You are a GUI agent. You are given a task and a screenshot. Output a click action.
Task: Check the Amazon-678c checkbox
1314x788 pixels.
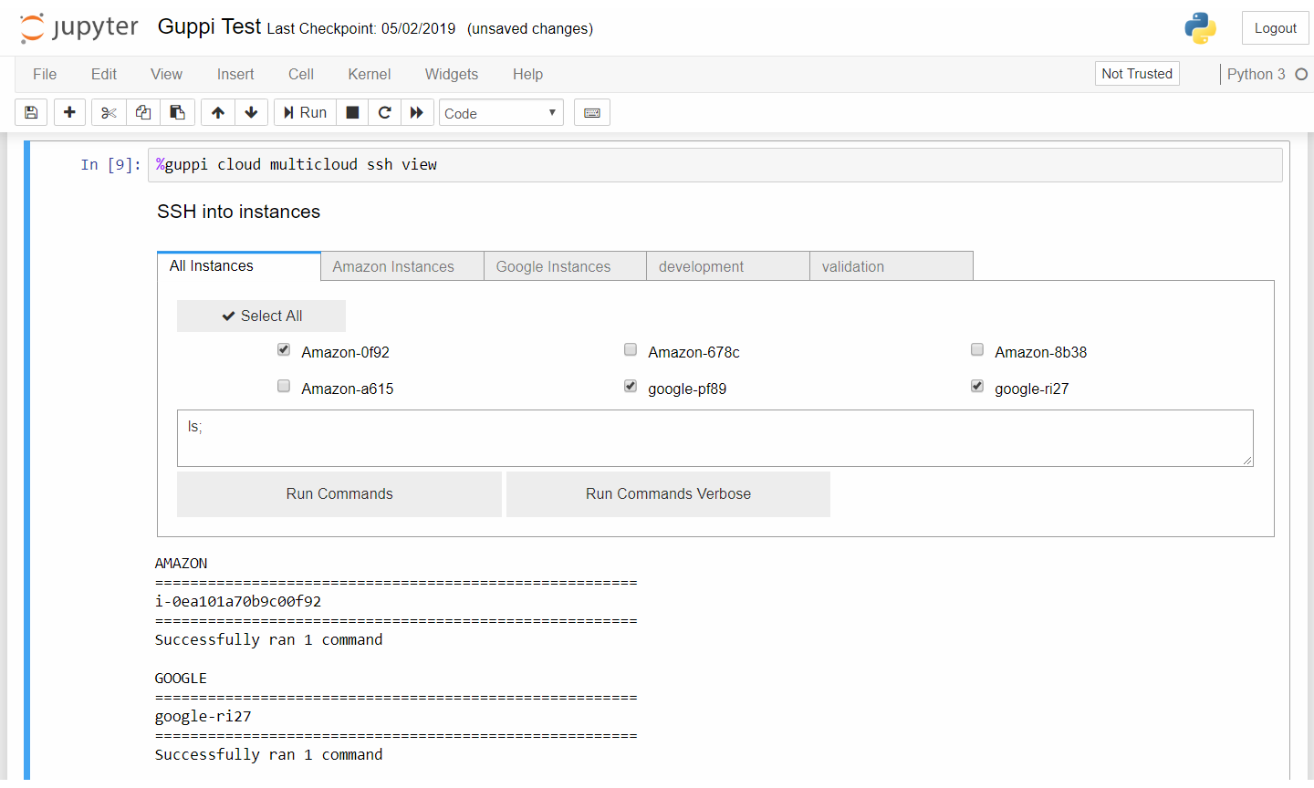[631, 350]
